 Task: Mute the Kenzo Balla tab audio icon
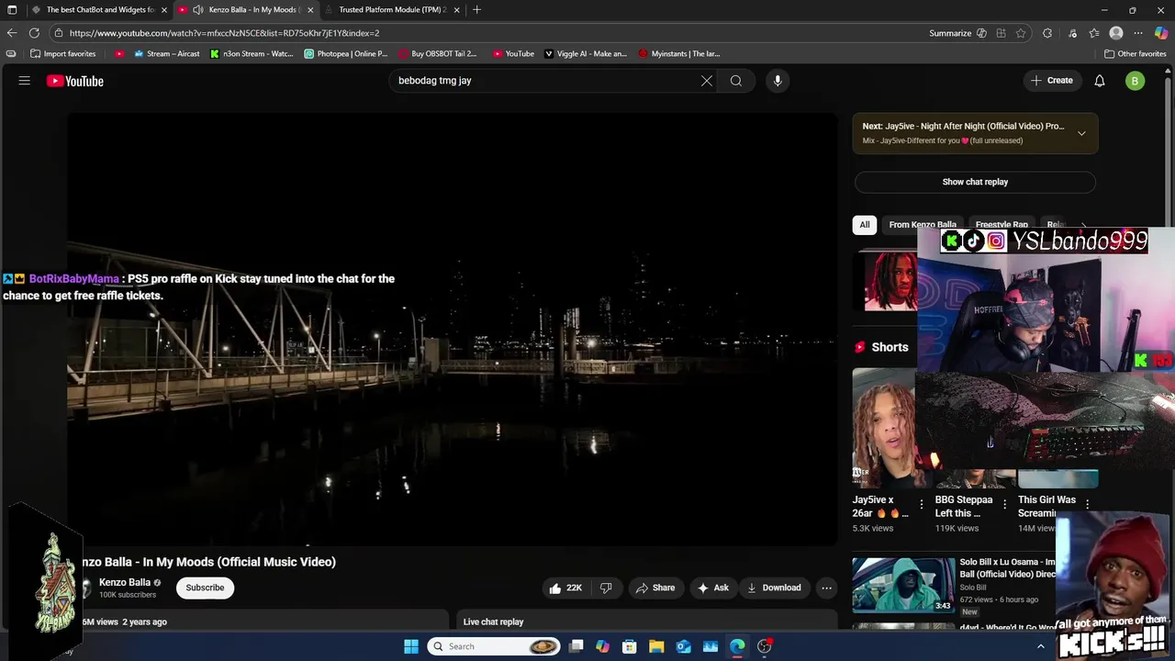197,9
